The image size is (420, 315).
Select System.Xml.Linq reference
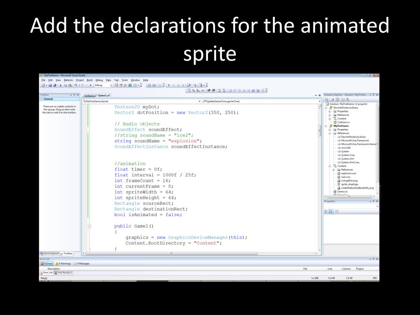pyautogui.click(x=350, y=162)
